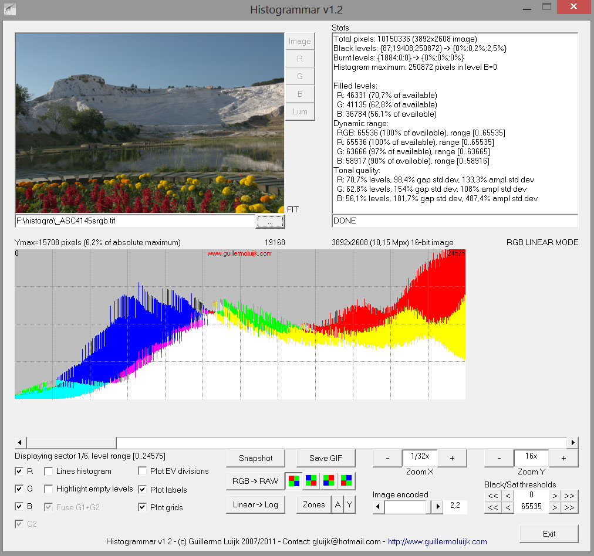Click the gamma slider right arrow
The width and height of the screenshot is (594, 556).
(x=437, y=506)
